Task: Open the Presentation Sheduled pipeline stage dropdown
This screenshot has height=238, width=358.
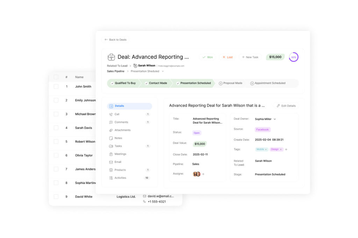Action: point(162,71)
